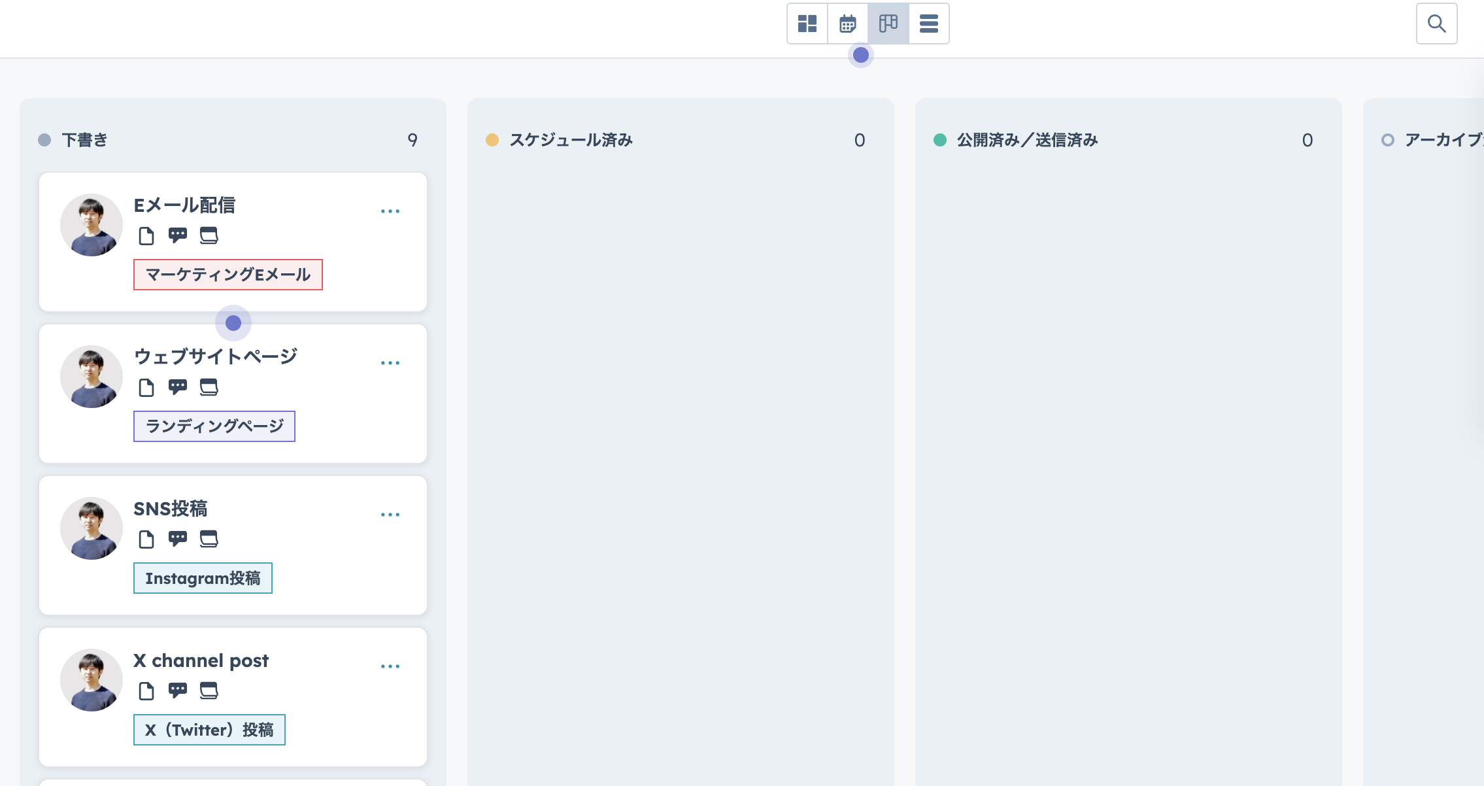1484x786 pixels.
Task: Click the avatar on ウェブサイトページ card
Action: (92, 377)
